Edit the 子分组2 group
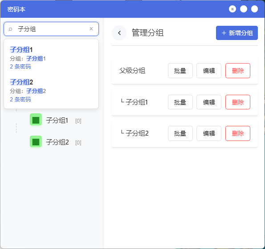Viewport: 265px width, 249px height. (x=209, y=133)
